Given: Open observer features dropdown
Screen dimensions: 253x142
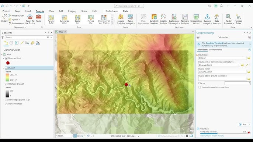Looking at the screenshot, I should coord(238,65).
